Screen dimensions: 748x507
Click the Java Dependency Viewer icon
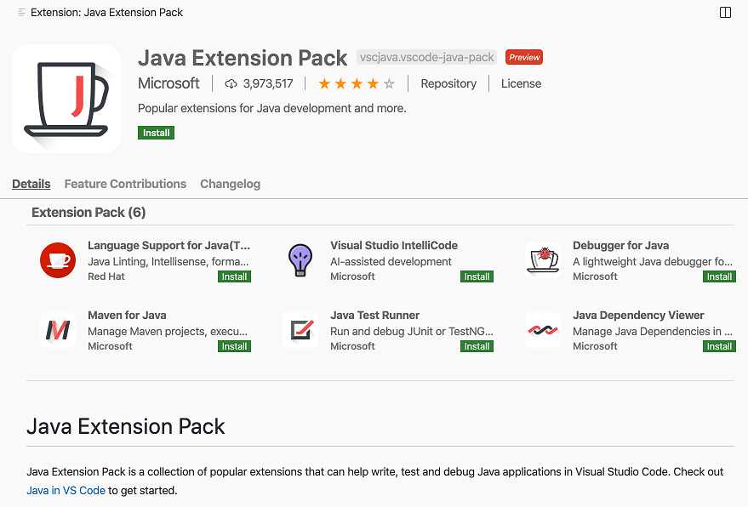[542, 330]
